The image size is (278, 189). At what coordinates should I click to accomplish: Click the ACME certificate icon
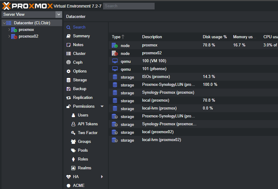coord(69,186)
